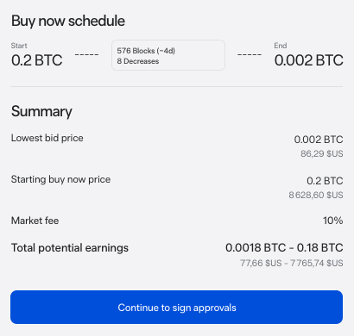This screenshot has height=336, width=354.
Task: Click the 576 Blocks schedule box
Action: coord(168,55)
